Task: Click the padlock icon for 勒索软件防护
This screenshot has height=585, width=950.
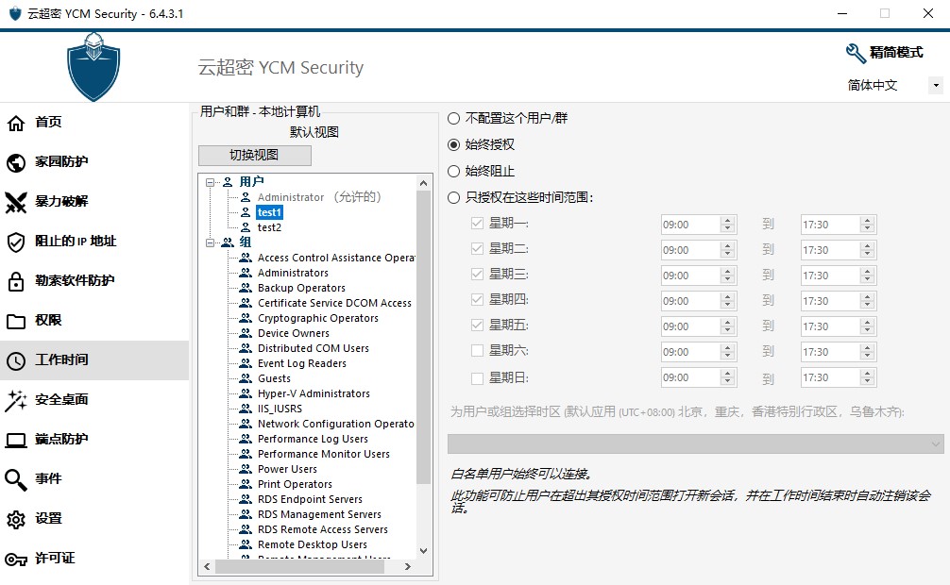Action: (16, 281)
